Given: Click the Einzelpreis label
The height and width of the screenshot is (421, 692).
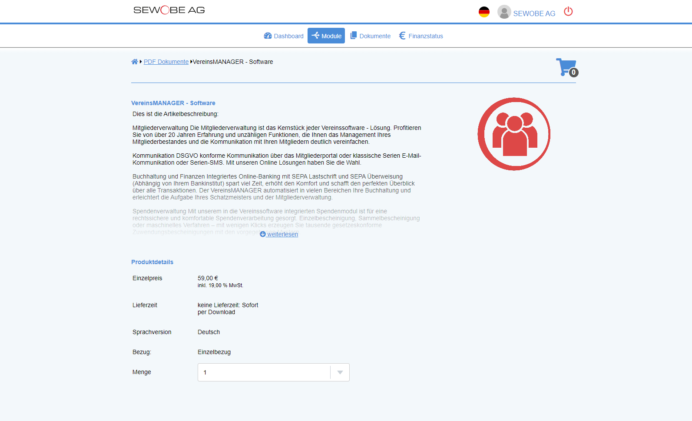Looking at the screenshot, I should pyautogui.click(x=147, y=278).
